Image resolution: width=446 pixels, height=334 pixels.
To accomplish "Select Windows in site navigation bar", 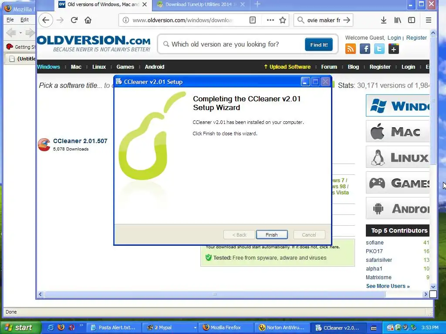I will click(49, 67).
